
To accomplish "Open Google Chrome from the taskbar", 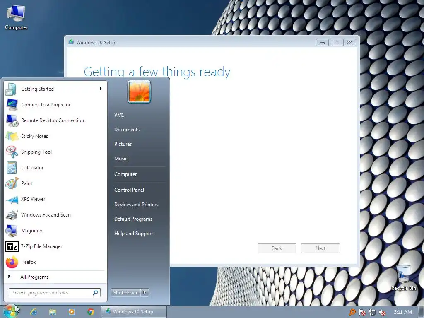I will 91,312.
